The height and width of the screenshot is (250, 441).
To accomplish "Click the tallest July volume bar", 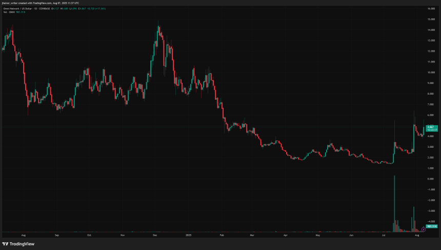I will pyautogui.click(x=394, y=204).
